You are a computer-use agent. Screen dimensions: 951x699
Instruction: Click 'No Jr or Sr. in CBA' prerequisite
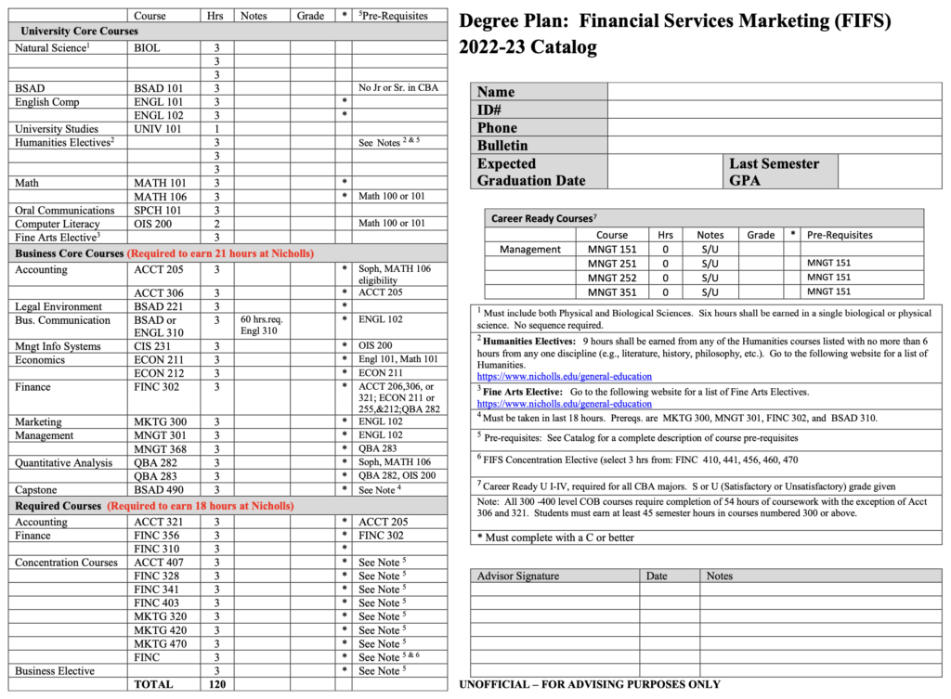[x=398, y=88]
